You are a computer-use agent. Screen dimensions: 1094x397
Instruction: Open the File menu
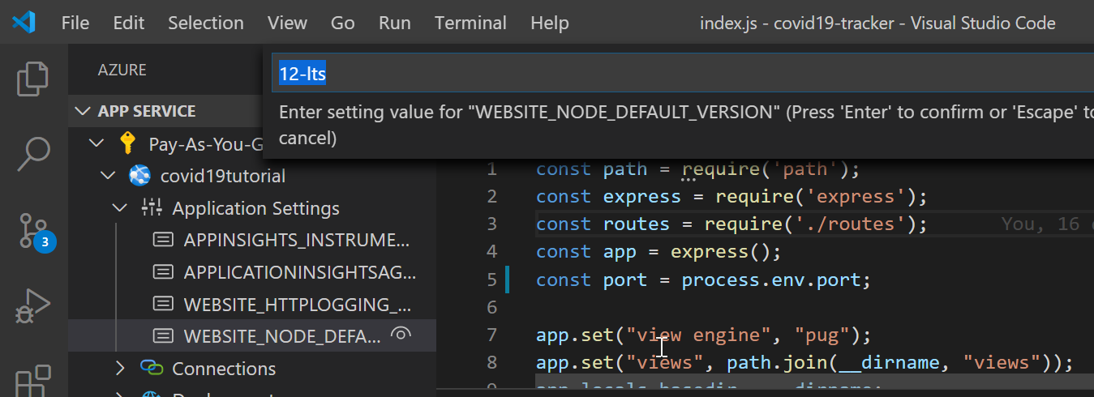coord(75,23)
